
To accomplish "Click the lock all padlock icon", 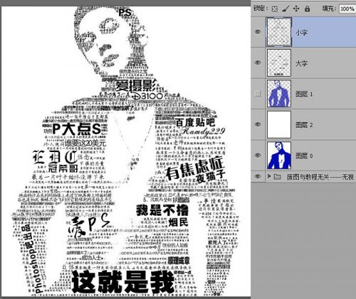I will (307, 9).
